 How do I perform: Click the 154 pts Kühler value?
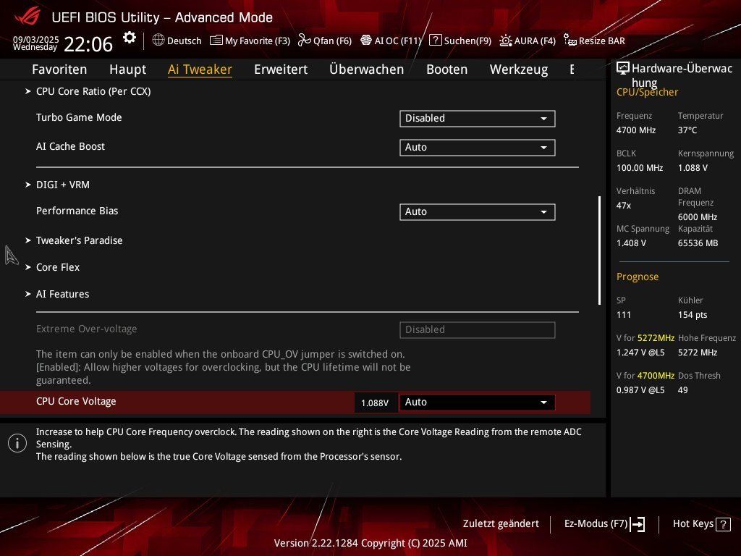pos(693,315)
